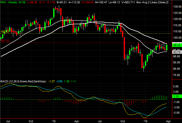Select the L=99.38 last price readout
The image size is (182, 123).
point(32,2)
